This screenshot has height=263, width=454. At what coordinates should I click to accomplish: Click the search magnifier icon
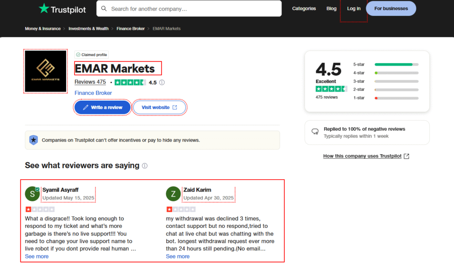point(104,9)
